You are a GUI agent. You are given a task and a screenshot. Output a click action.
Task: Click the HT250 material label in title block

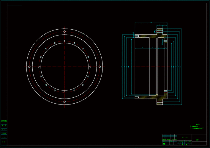tap(184, 138)
